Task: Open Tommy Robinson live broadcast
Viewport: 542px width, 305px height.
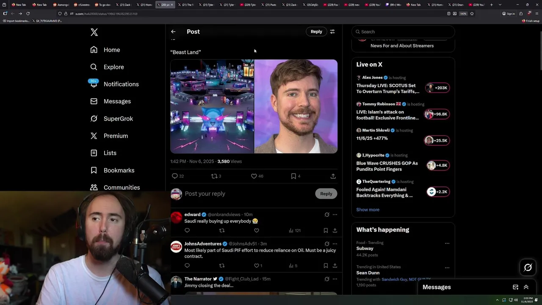Action: (x=403, y=112)
